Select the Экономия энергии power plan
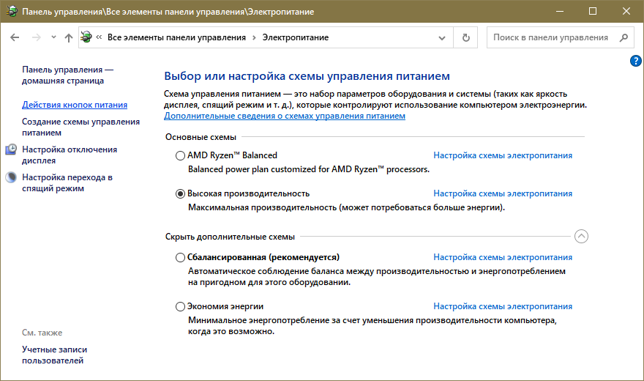This screenshot has height=381, width=644. [x=181, y=306]
